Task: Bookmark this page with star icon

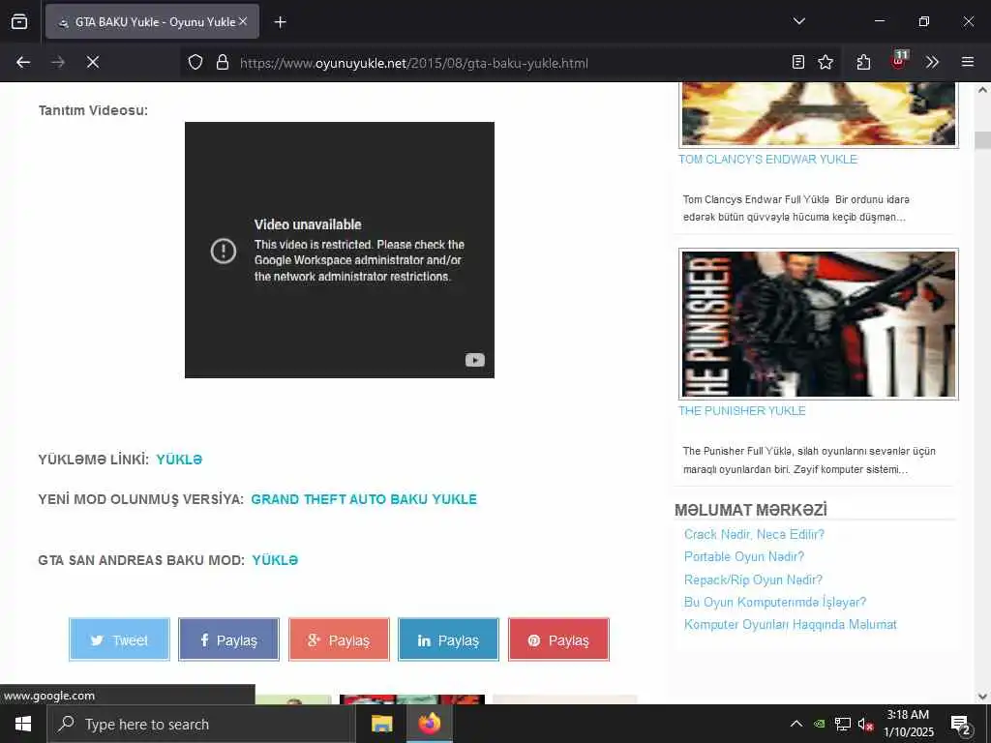Action: pyautogui.click(x=826, y=62)
